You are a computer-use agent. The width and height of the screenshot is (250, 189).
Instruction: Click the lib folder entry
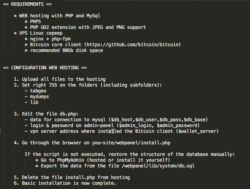tap(32, 102)
